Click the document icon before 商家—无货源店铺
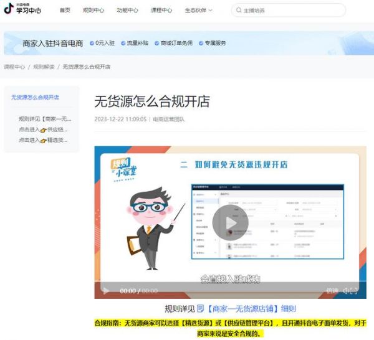This screenshot has height=340, width=374. (x=200, y=309)
